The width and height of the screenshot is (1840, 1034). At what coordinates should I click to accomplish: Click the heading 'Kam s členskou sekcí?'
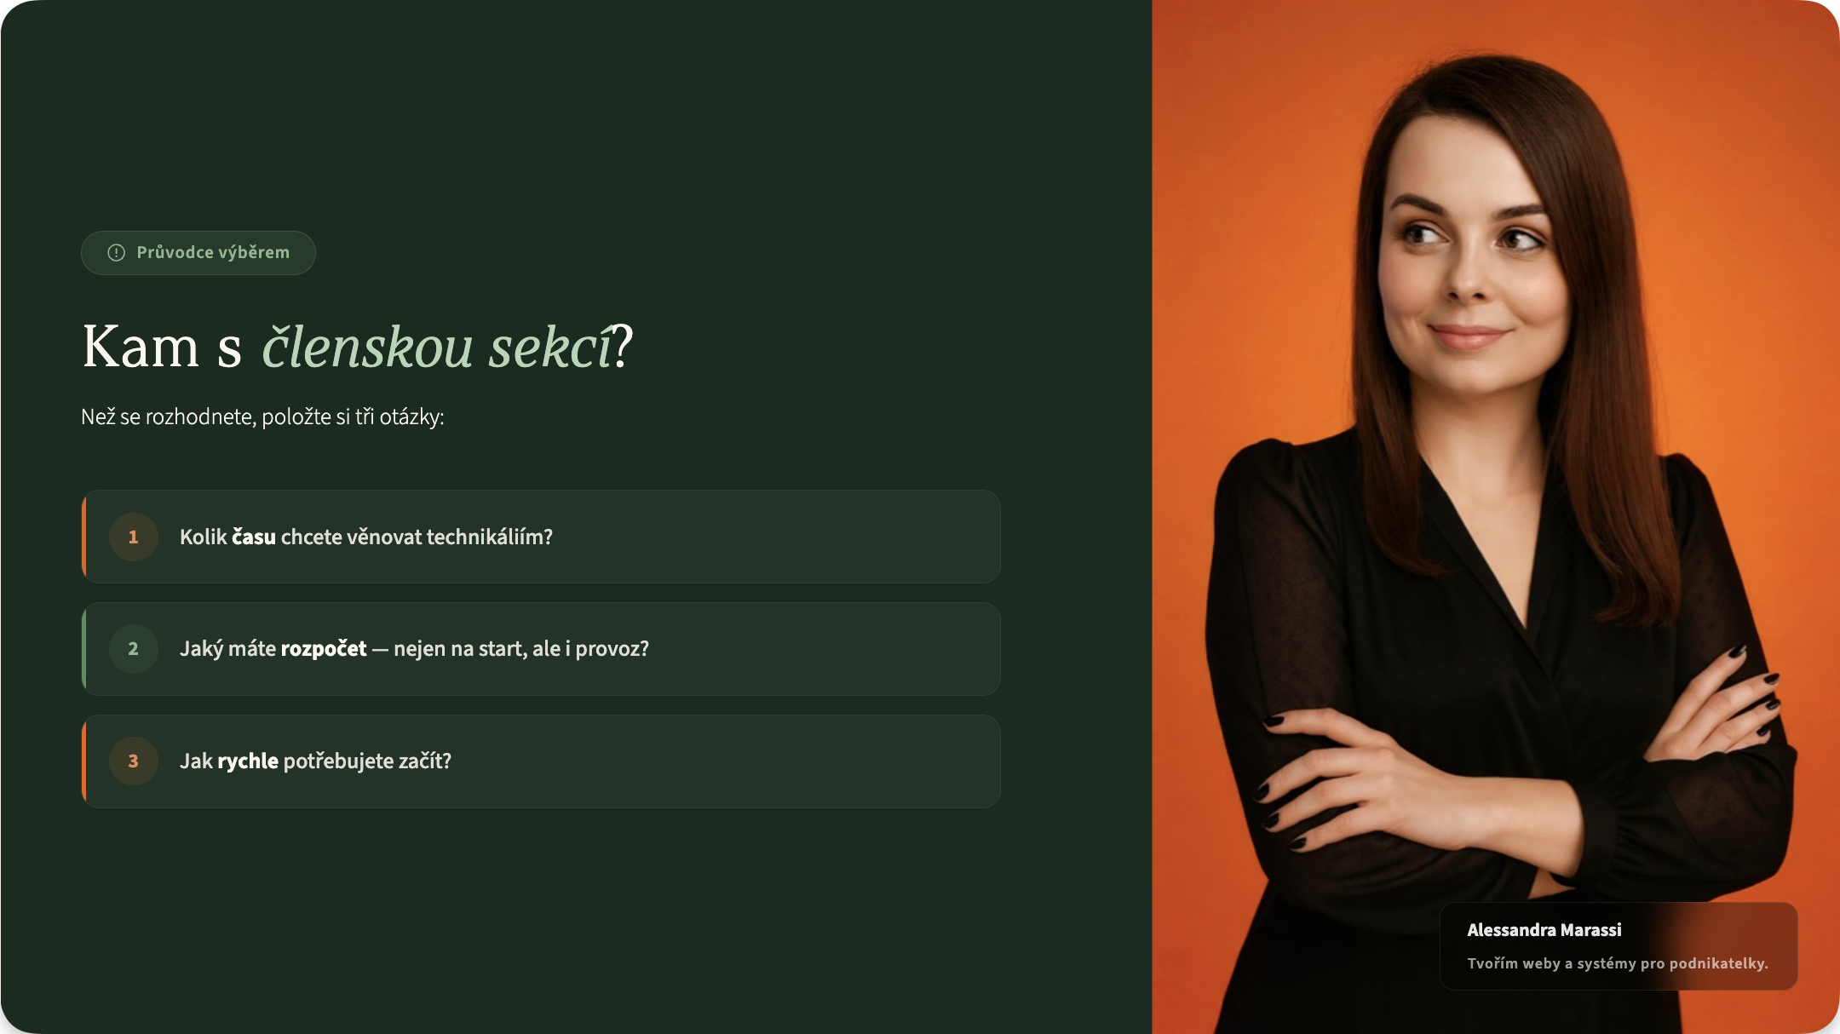click(358, 347)
